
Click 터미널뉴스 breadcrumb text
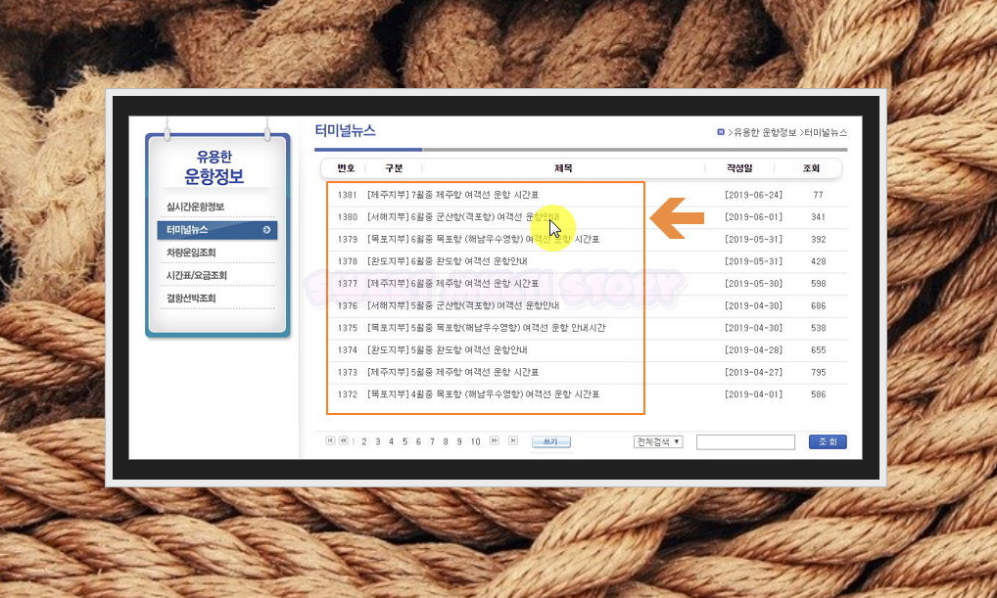(826, 132)
